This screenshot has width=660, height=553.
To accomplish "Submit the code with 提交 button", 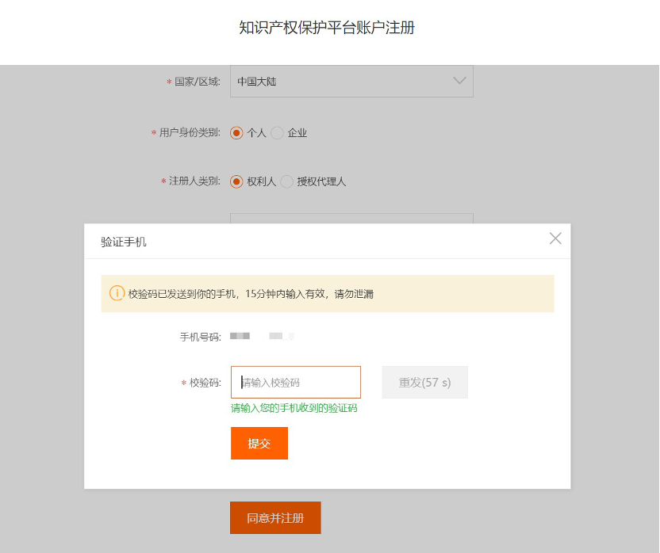I will point(259,443).
